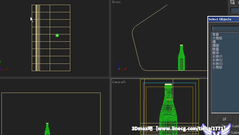239x135 pixels.
Task: Click the green bottle wireframe in Camera01 viewport
Action: pyautogui.click(x=168, y=109)
